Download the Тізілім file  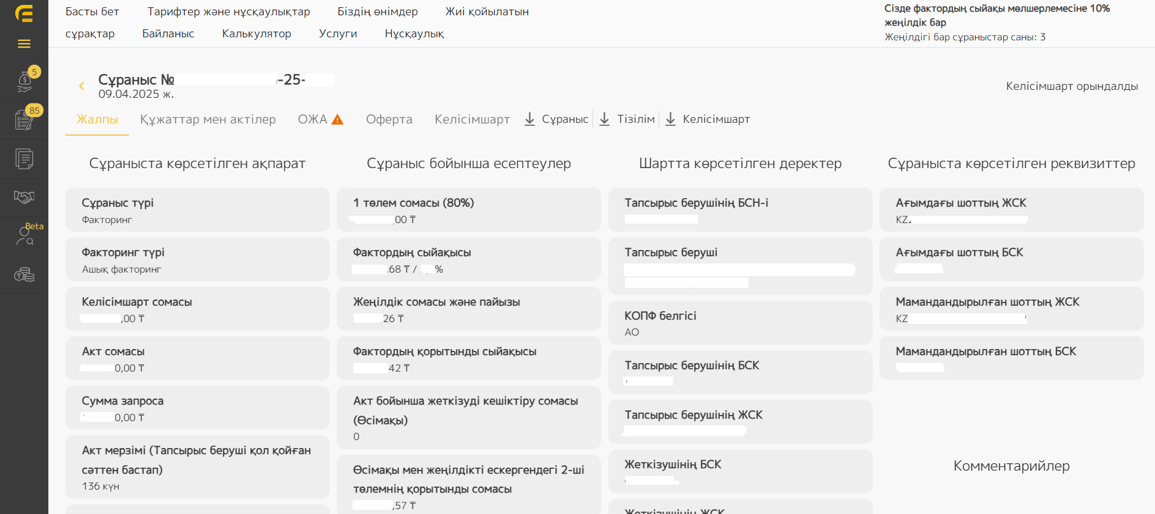point(636,119)
